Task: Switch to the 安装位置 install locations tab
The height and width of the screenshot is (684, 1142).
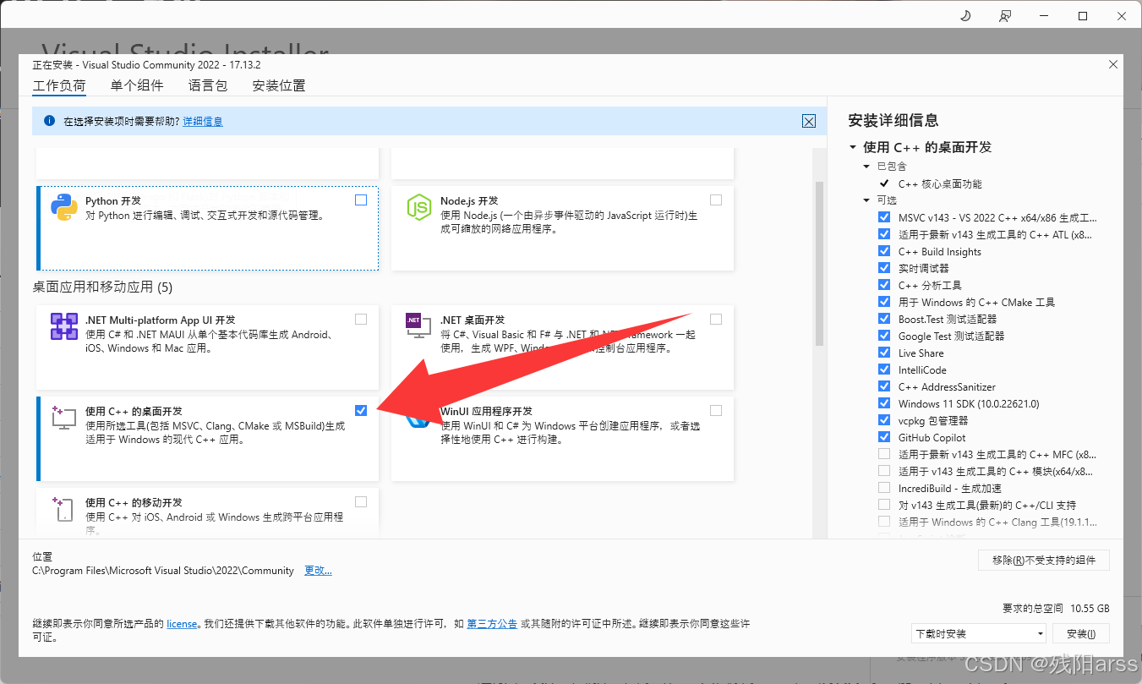Action: (279, 85)
